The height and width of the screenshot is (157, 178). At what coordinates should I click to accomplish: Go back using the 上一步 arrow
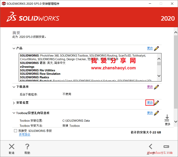pos(151,147)
